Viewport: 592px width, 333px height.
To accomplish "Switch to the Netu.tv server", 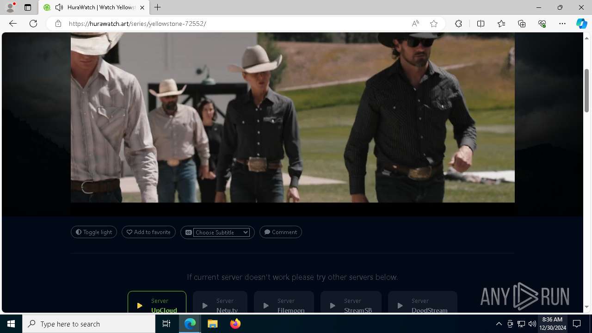I will pos(220,302).
